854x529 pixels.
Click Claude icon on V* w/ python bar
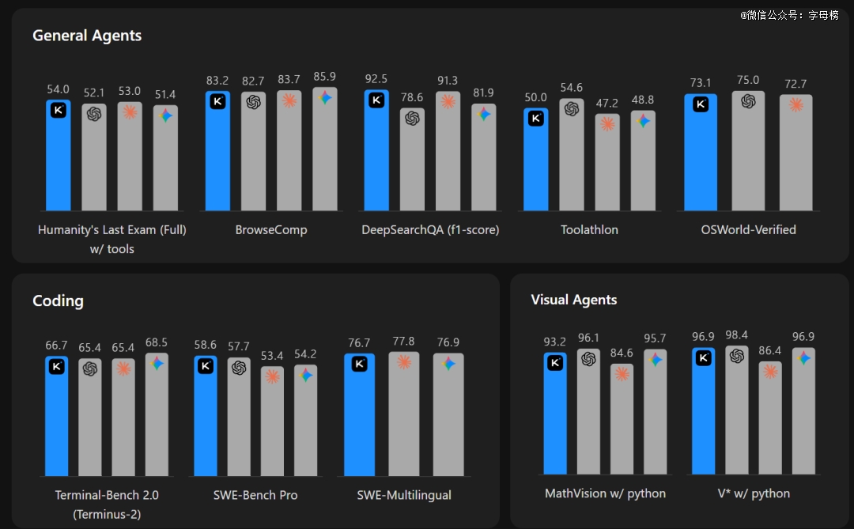point(770,371)
